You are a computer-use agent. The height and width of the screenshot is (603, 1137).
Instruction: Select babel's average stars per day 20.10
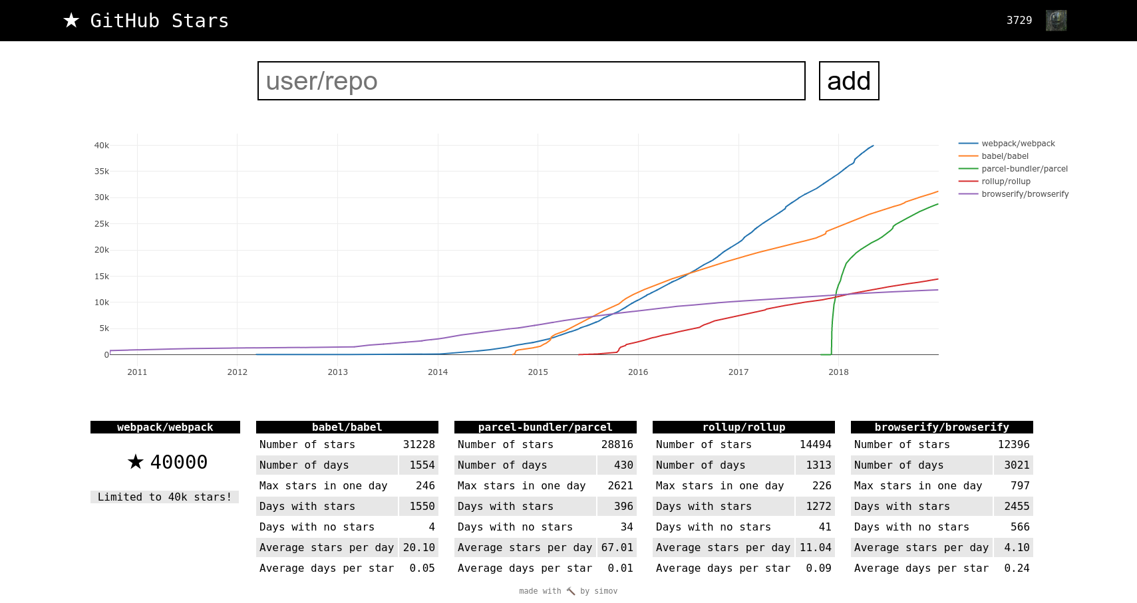click(419, 548)
